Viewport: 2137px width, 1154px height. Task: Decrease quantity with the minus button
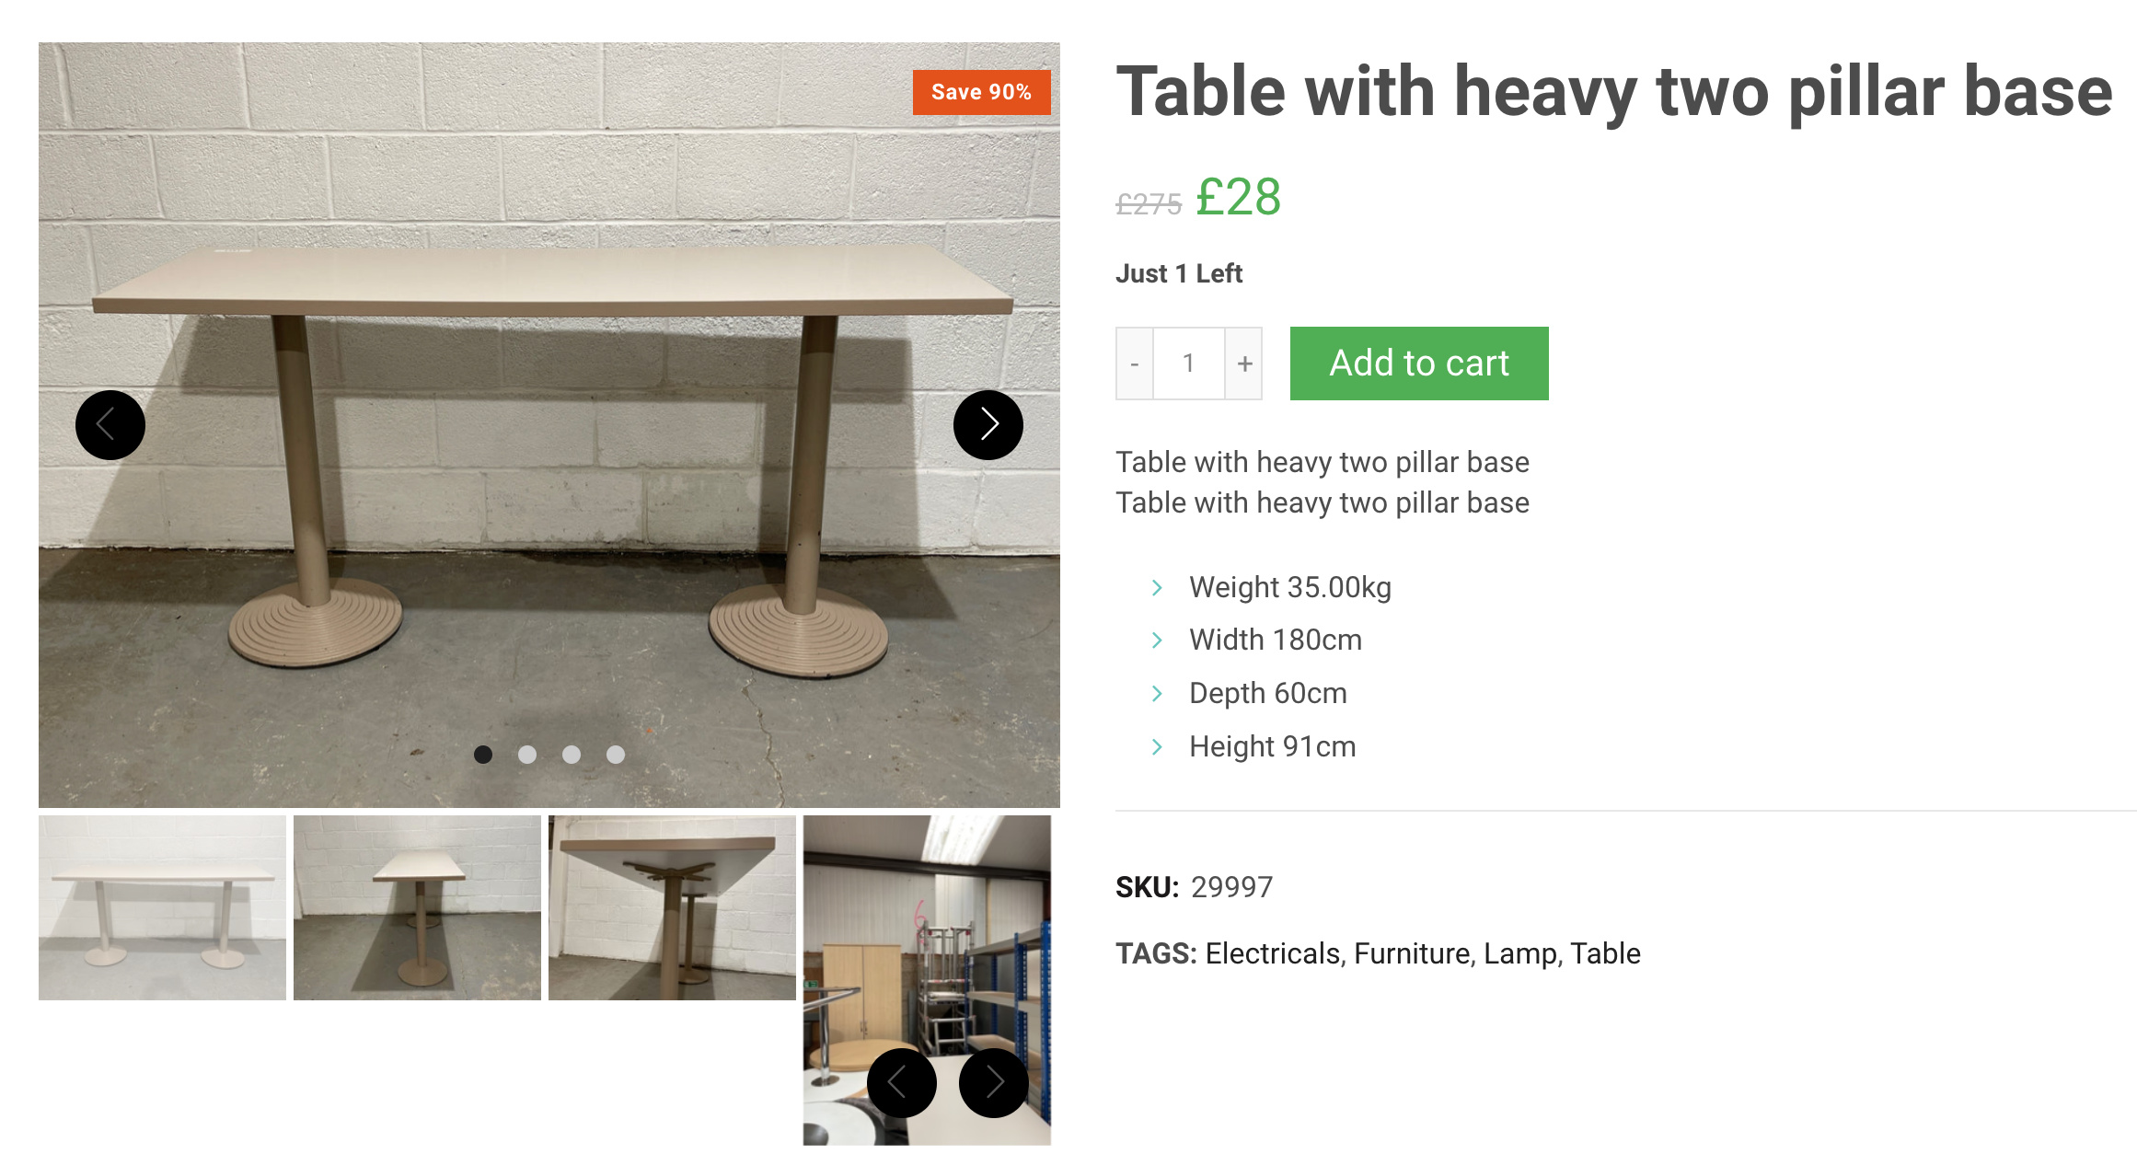1135,364
